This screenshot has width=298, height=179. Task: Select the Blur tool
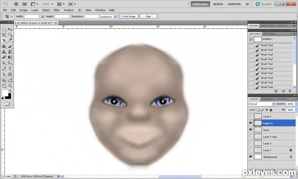pyautogui.click(x=4, y=63)
